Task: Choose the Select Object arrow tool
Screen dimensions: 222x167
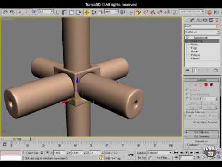Action: [57, 13]
